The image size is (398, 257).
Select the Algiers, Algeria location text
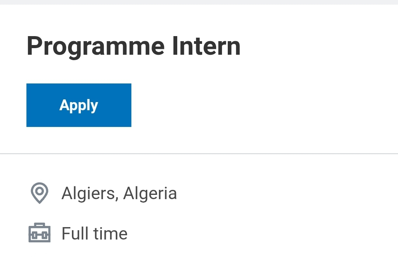(x=119, y=193)
